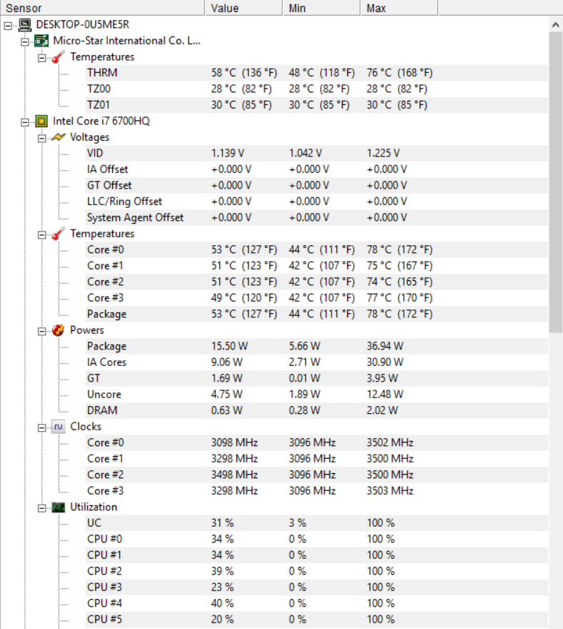Collapse the Clocks section

coord(41,428)
